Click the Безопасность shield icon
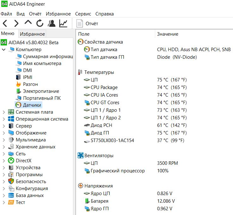This screenshot has width=233, height=215. (x=11, y=181)
